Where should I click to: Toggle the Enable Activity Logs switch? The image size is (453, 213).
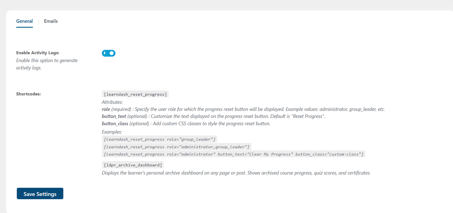[x=109, y=53]
